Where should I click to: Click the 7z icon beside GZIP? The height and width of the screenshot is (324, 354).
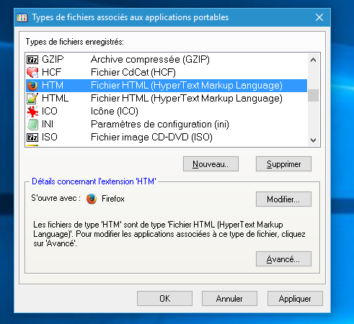pyautogui.click(x=32, y=59)
